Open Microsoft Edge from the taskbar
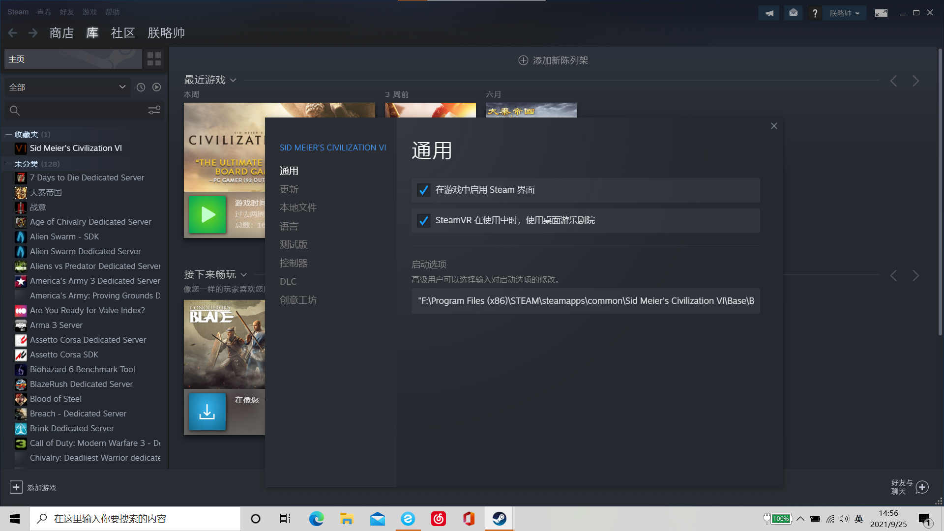The image size is (944, 531). click(316, 519)
